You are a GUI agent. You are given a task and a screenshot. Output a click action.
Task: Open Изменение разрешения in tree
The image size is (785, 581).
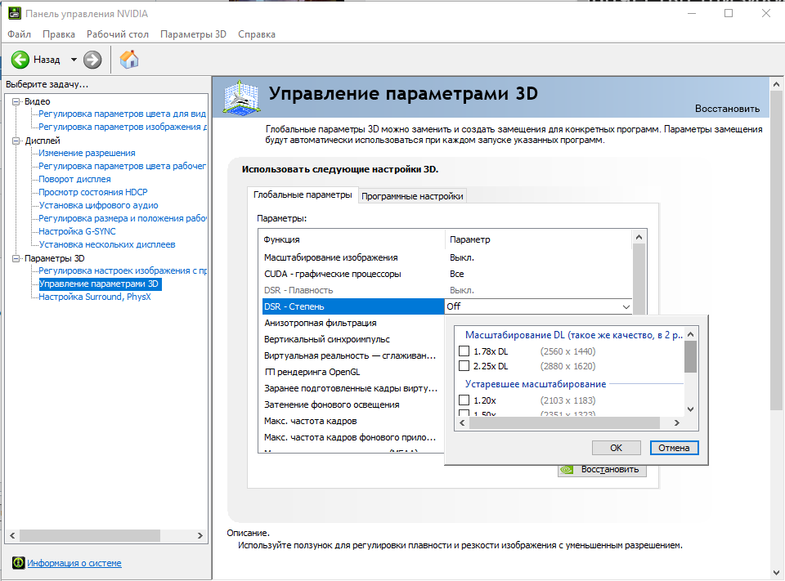coord(87,153)
